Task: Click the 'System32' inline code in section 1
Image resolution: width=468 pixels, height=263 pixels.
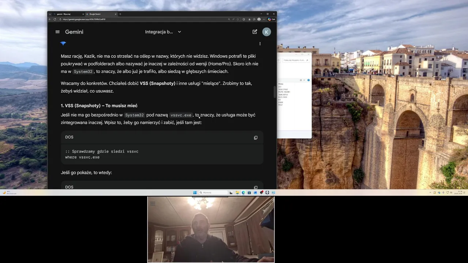Action: click(x=135, y=115)
